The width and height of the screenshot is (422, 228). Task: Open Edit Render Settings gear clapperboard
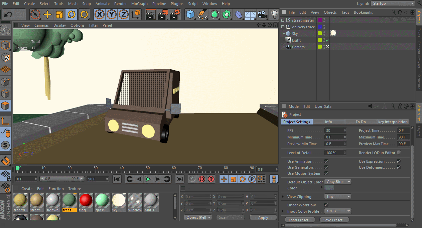pyautogui.click(x=175, y=15)
